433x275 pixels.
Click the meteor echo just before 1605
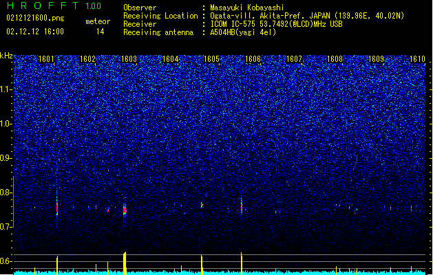(x=202, y=205)
